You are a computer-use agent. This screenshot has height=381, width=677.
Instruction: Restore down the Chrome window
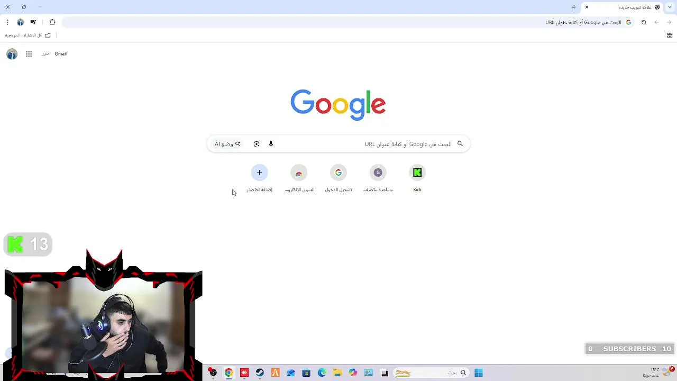(24, 7)
